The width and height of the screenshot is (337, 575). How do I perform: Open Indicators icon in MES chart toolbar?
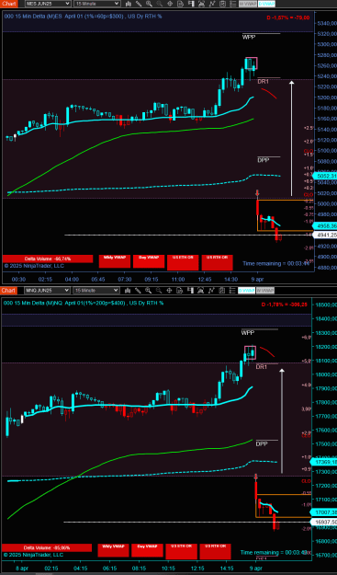pyautogui.click(x=201, y=4)
